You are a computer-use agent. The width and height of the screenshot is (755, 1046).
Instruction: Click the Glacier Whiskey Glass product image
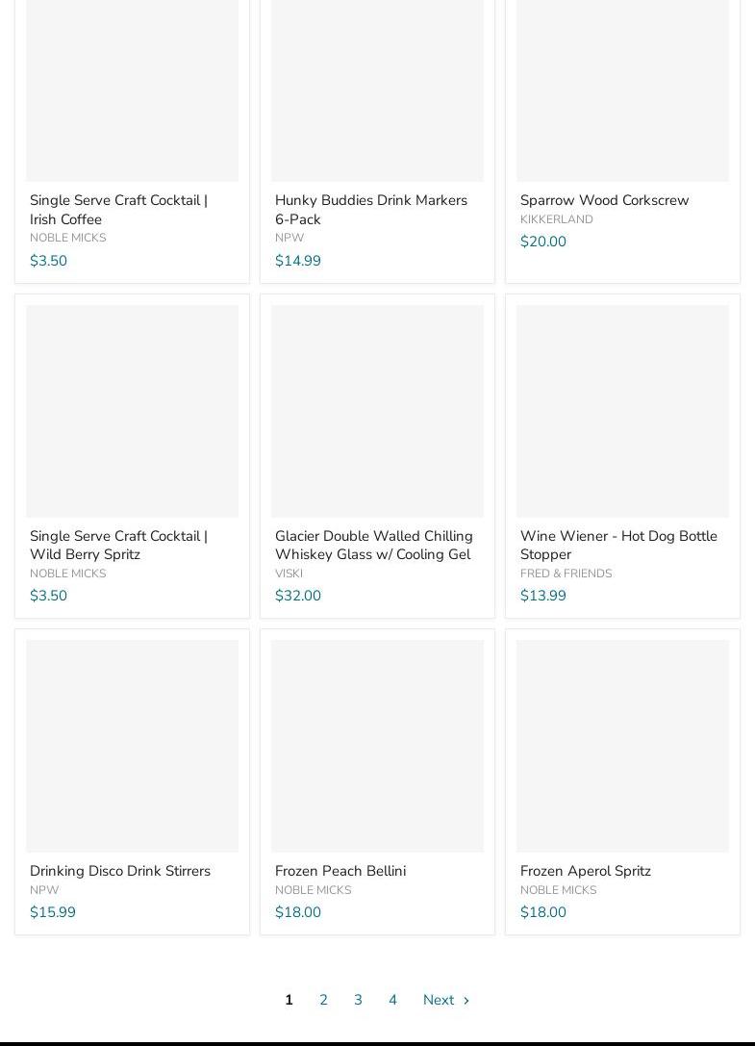pos(377,411)
